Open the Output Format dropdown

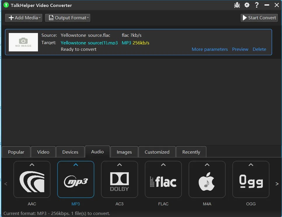pos(67,18)
